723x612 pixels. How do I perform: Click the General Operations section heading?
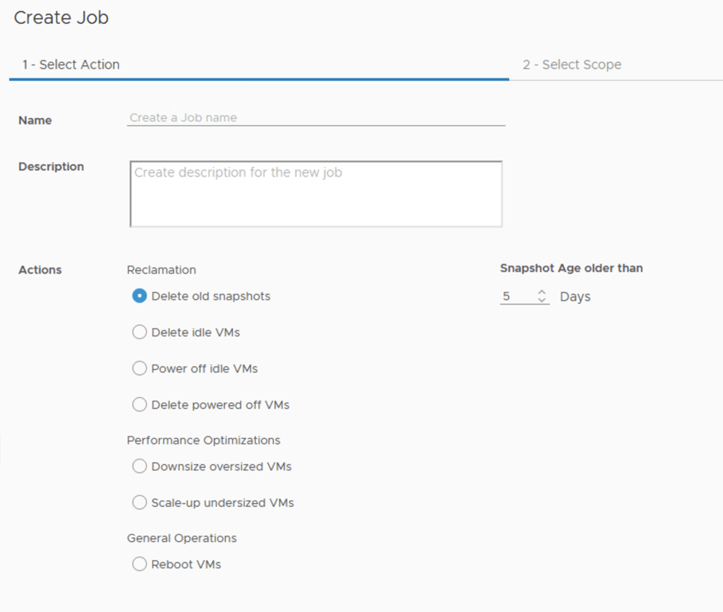(x=181, y=538)
